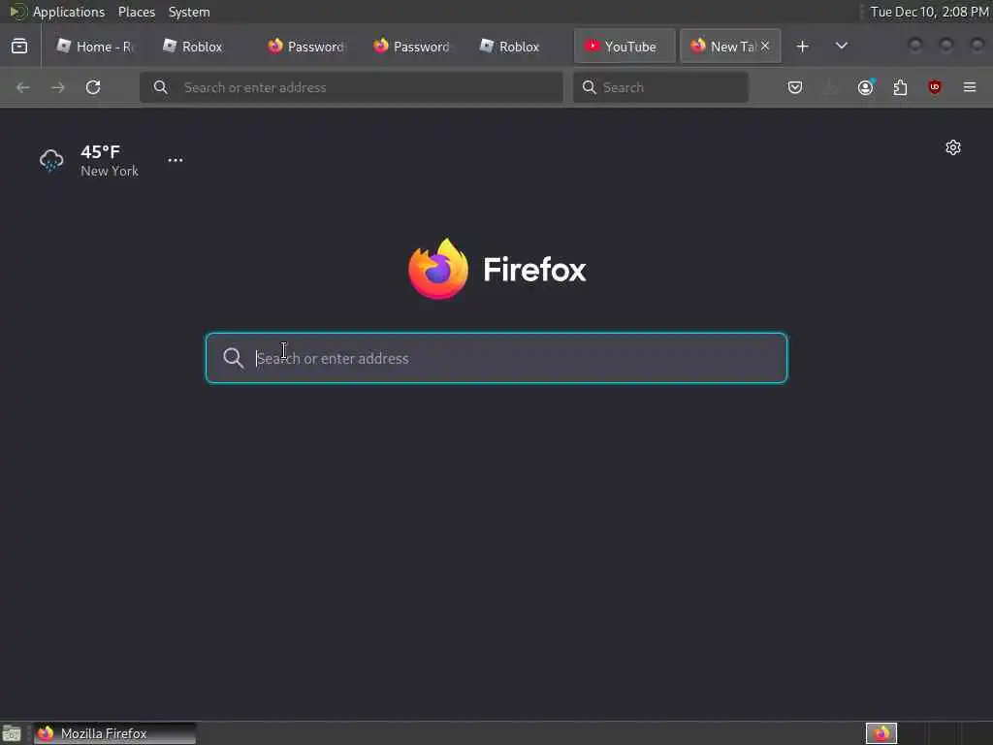Open the Applications menu
993x745 pixels.
click(69, 12)
